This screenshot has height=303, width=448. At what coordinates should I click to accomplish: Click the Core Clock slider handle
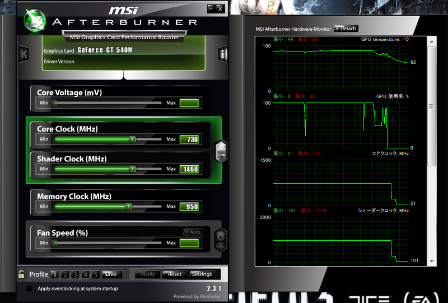coord(132,139)
